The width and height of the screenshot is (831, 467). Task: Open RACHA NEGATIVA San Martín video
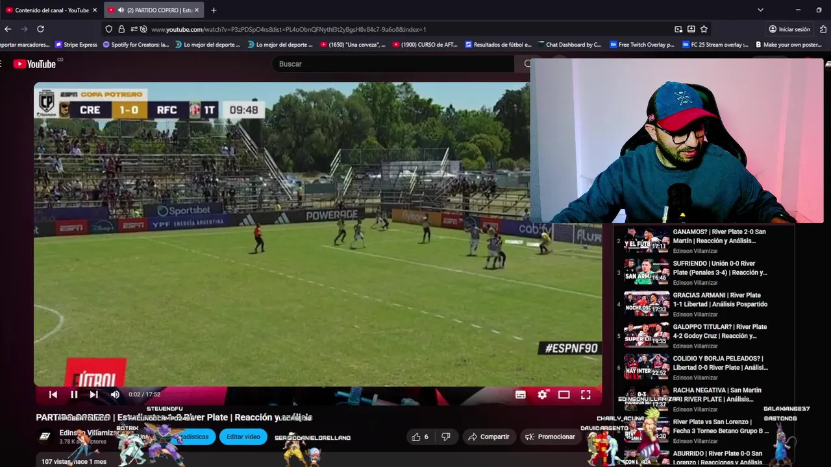(x=704, y=399)
